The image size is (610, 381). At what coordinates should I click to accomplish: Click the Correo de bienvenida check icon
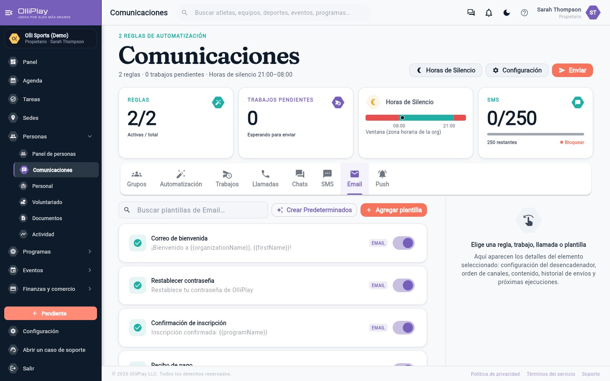tap(138, 243)
